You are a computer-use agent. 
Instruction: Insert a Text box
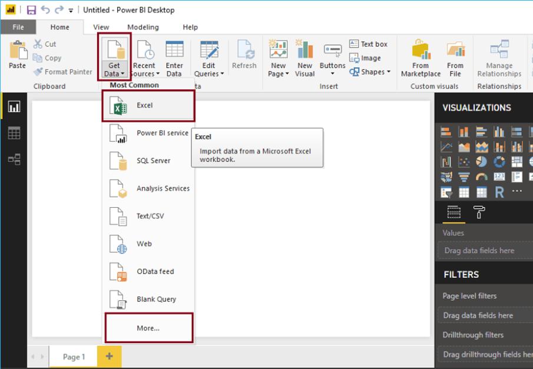(x=369, y=44)
